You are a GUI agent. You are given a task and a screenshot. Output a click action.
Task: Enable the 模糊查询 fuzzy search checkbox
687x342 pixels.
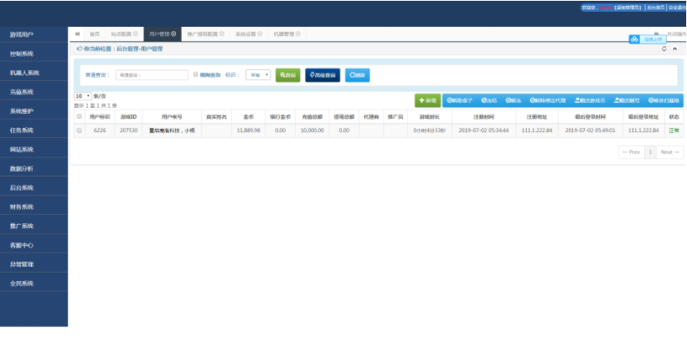pos(196,74)
